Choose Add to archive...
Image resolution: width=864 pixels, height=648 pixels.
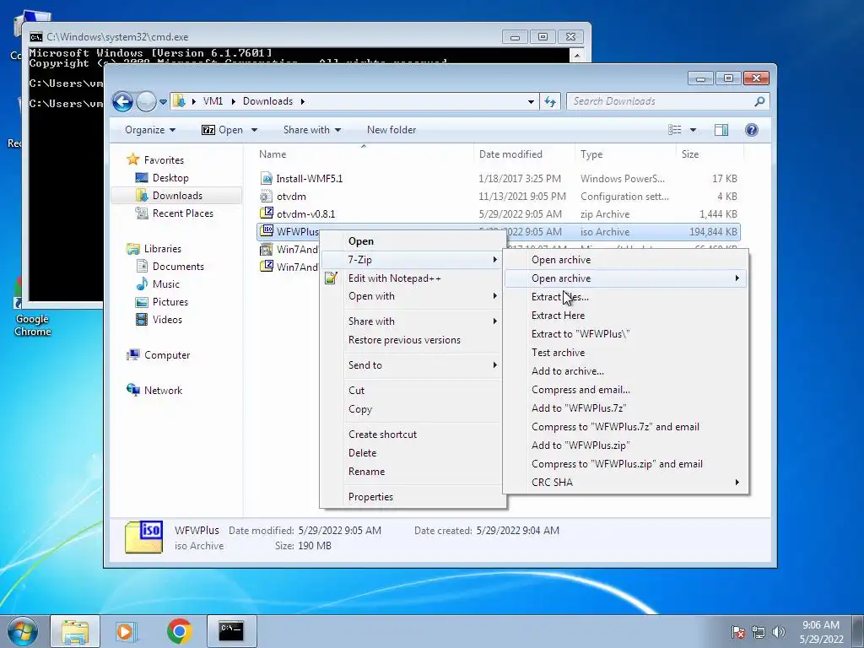tap(625, 371)
